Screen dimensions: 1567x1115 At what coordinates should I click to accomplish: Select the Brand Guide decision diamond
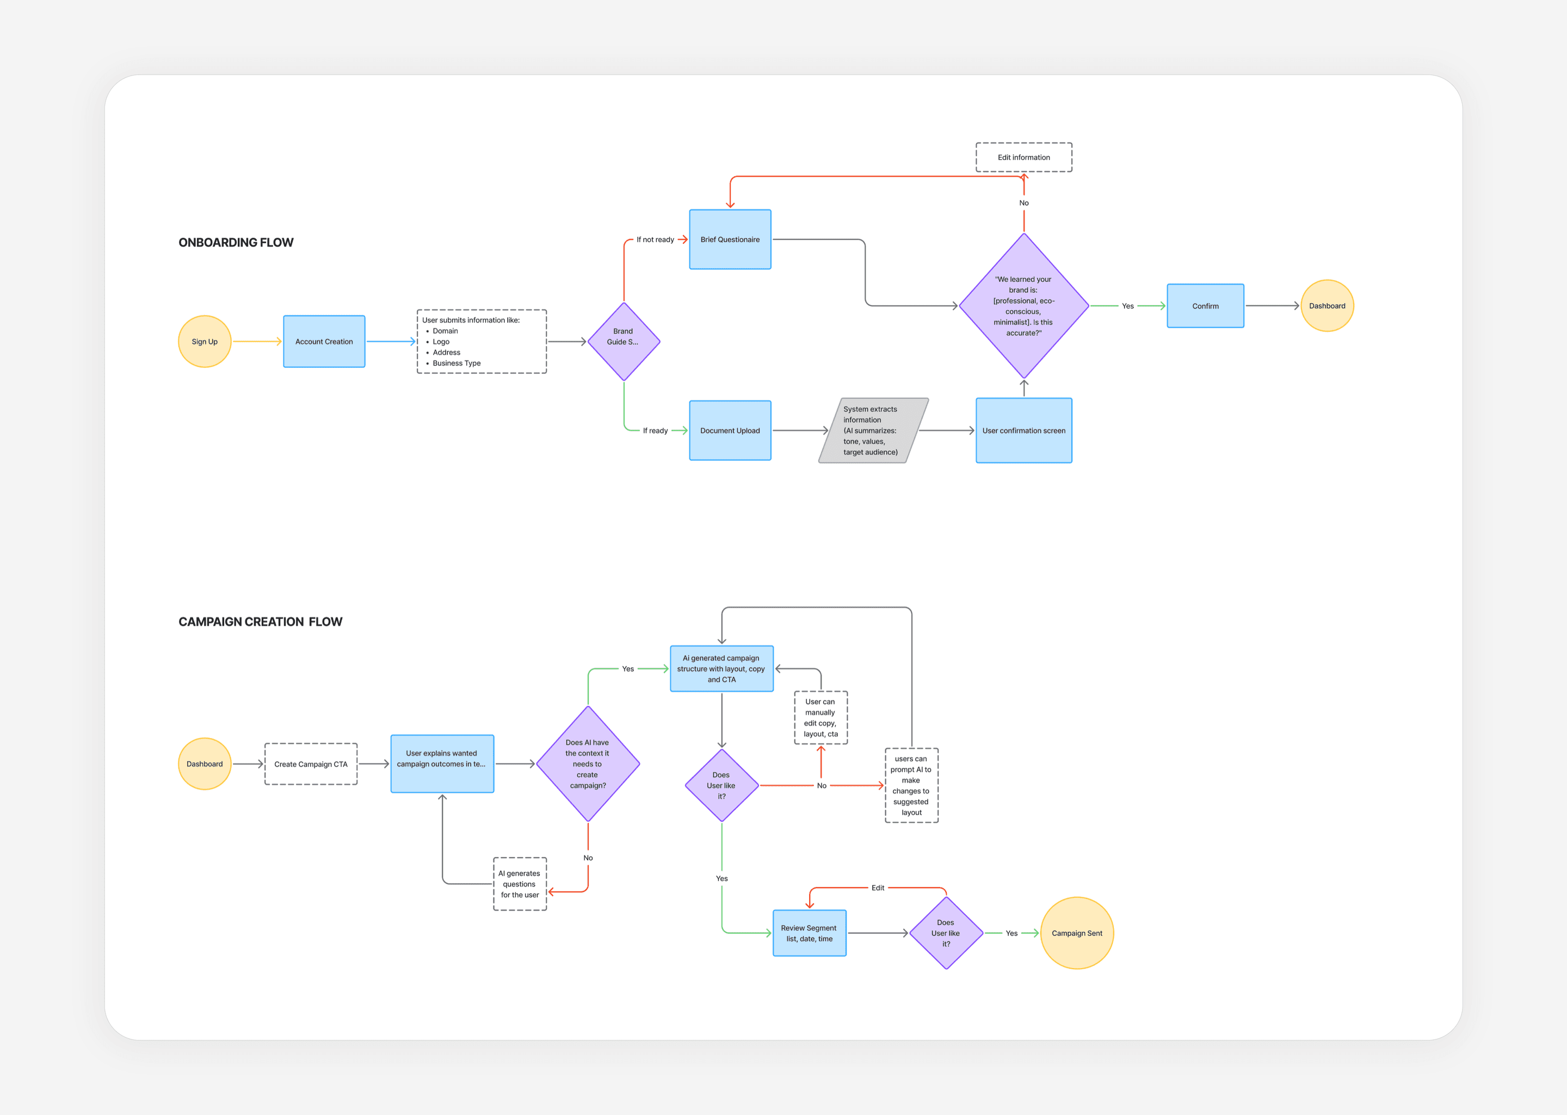pyautogui.click(x=622, y=341)
